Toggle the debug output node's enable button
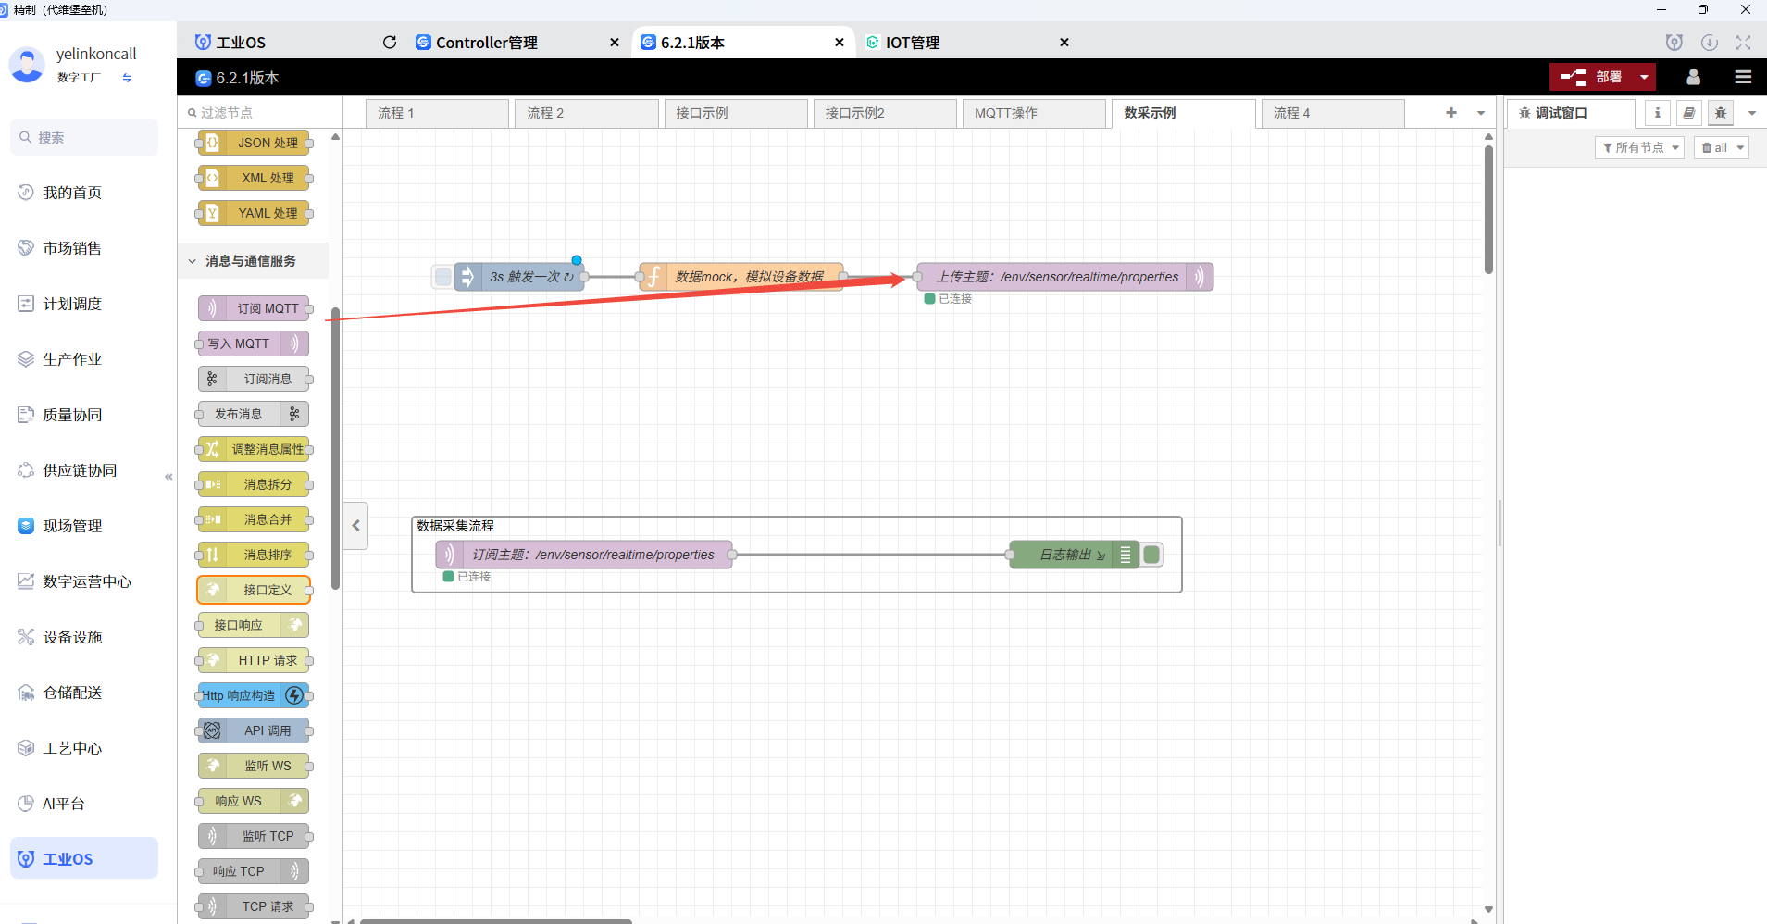Viewport: 1767px width, 924px height. click(x=1151, y=555)
